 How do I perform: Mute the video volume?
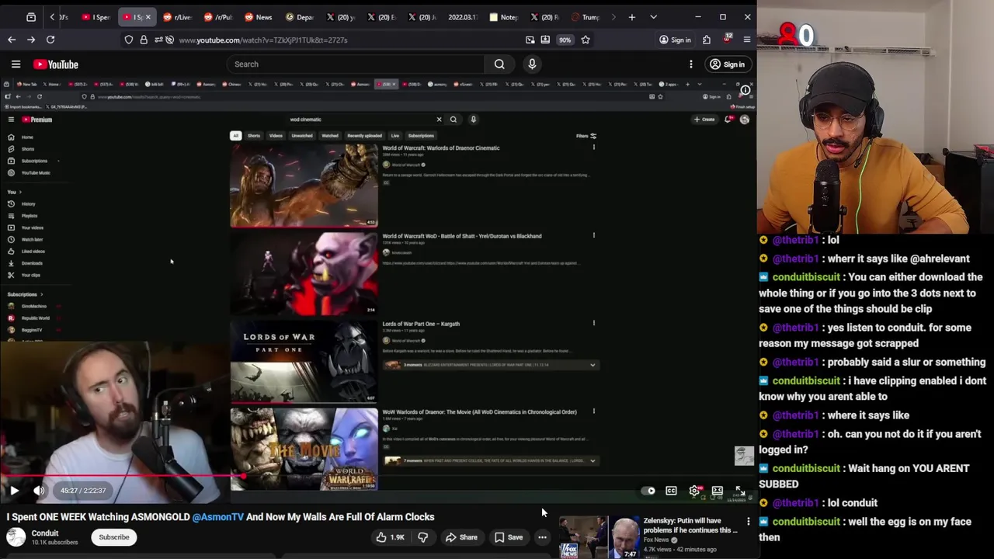tap(39, 491)
